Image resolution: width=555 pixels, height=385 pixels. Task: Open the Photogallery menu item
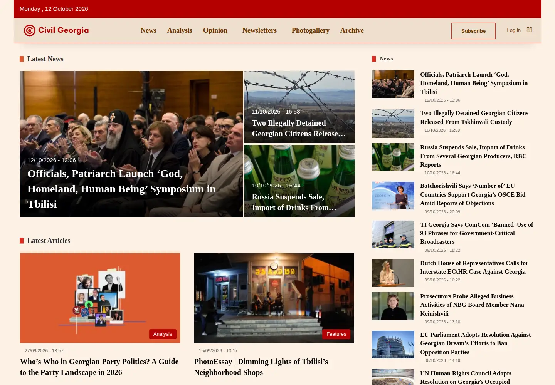tap(311, 30)
